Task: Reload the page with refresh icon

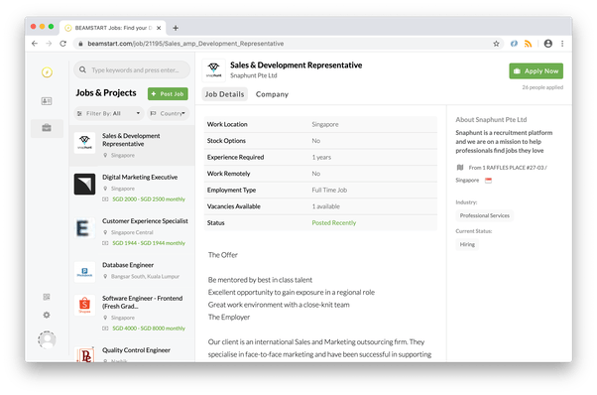Action: (x=63, y=44)
